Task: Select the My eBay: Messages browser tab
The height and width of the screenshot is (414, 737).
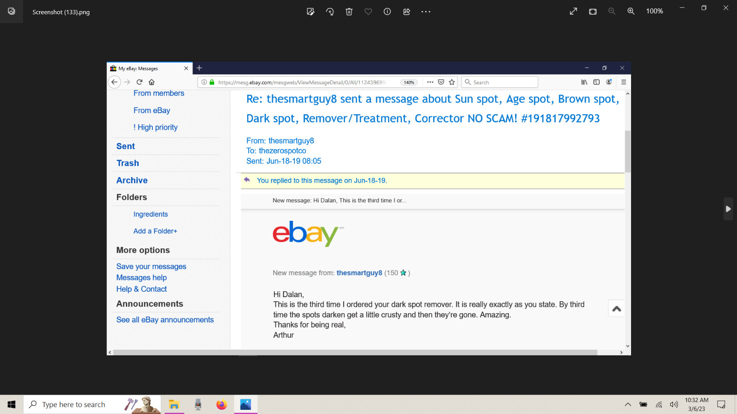Action: 149,68
